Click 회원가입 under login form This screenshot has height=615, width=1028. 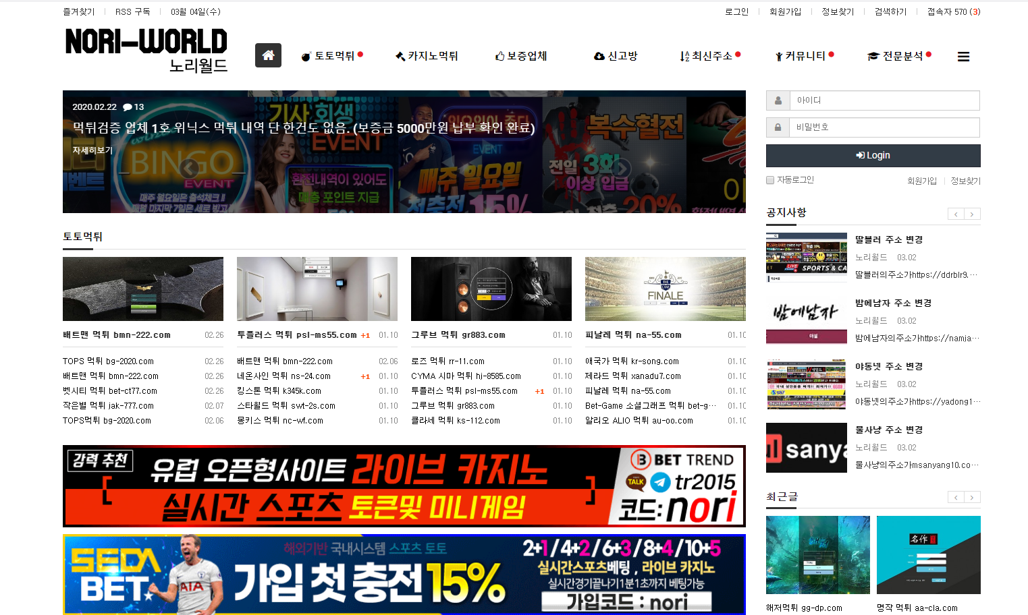pos(921,181)
